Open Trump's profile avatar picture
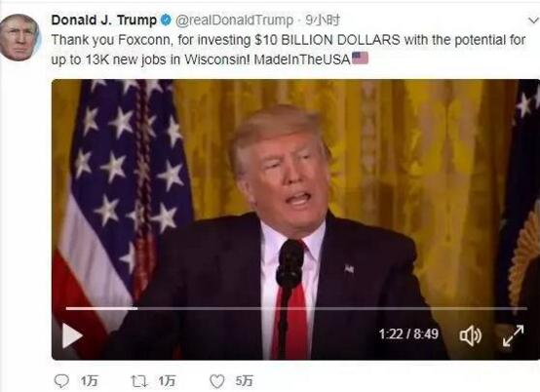This screenshot has width=540, height=392. (19, 38)
